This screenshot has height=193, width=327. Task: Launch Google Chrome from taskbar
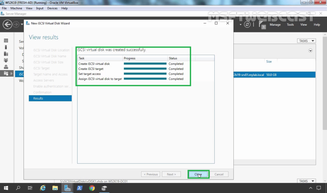tap(92, 188)
